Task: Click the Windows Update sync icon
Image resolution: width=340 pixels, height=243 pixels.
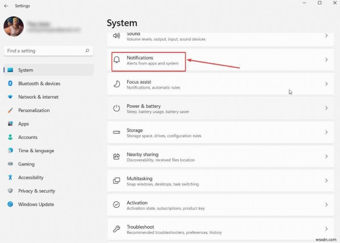Action: coord(10,204)
